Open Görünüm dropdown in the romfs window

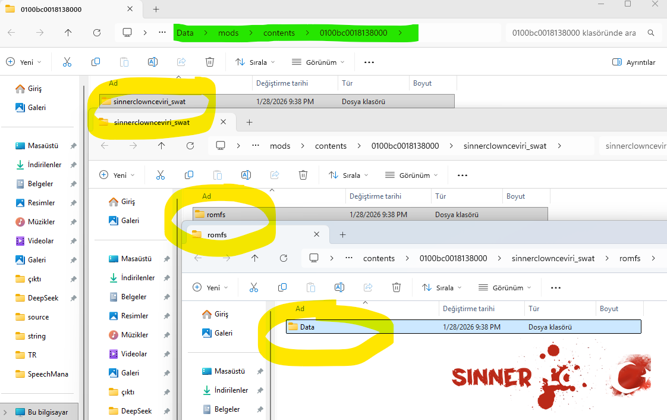(x=505, y=287)
